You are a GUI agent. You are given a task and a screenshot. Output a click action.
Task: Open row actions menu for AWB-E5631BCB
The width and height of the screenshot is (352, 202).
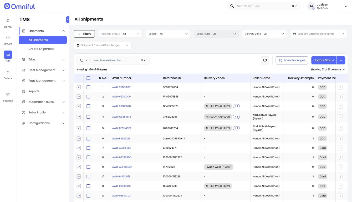(x=340, y=186)
